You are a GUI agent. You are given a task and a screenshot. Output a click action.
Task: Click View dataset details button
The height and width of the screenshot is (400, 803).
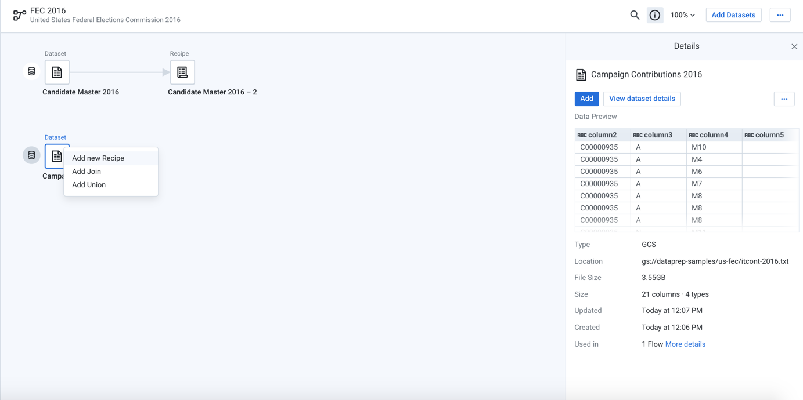(x=642, y=99)
